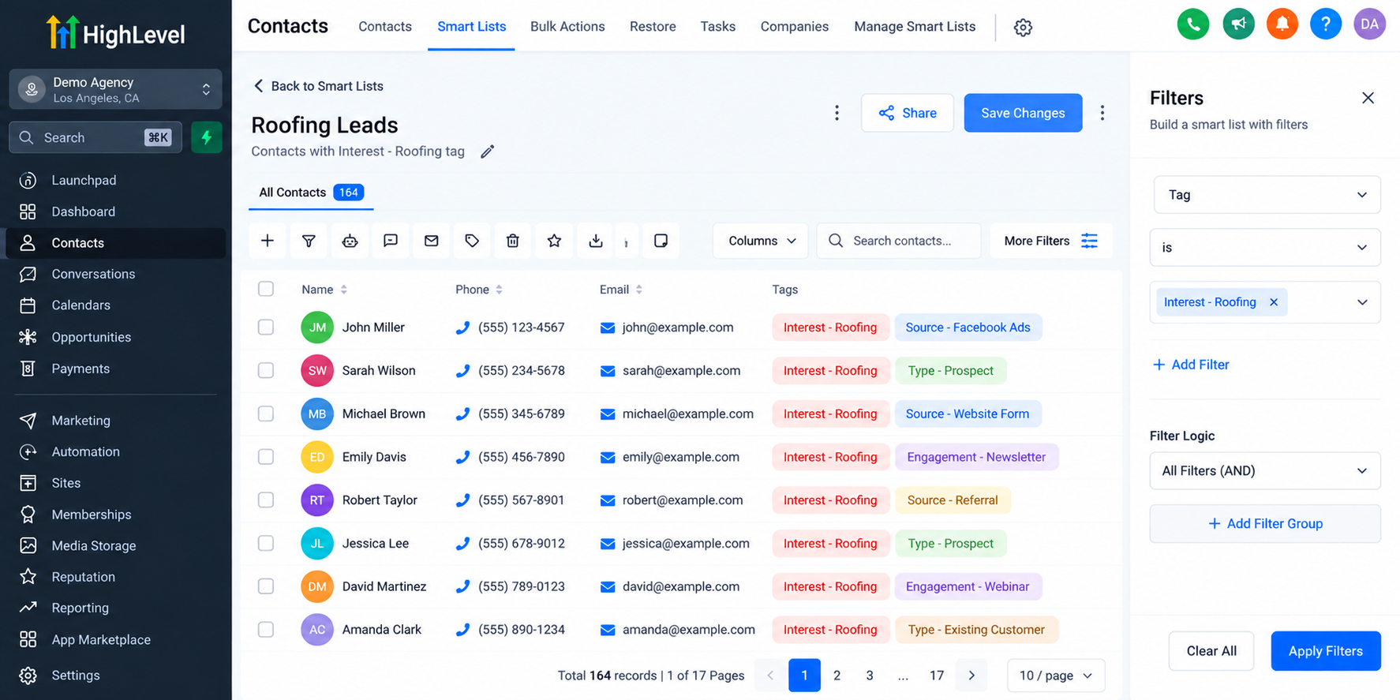Open the Companies tab
Image resolution: width=1400 pixels, height=700 pixels.
(x=795, y=26)
